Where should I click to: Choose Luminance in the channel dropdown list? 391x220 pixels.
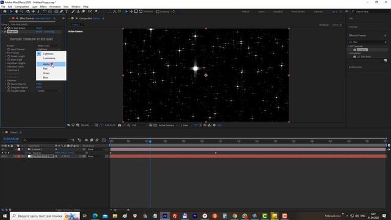[x=51, y=58]
